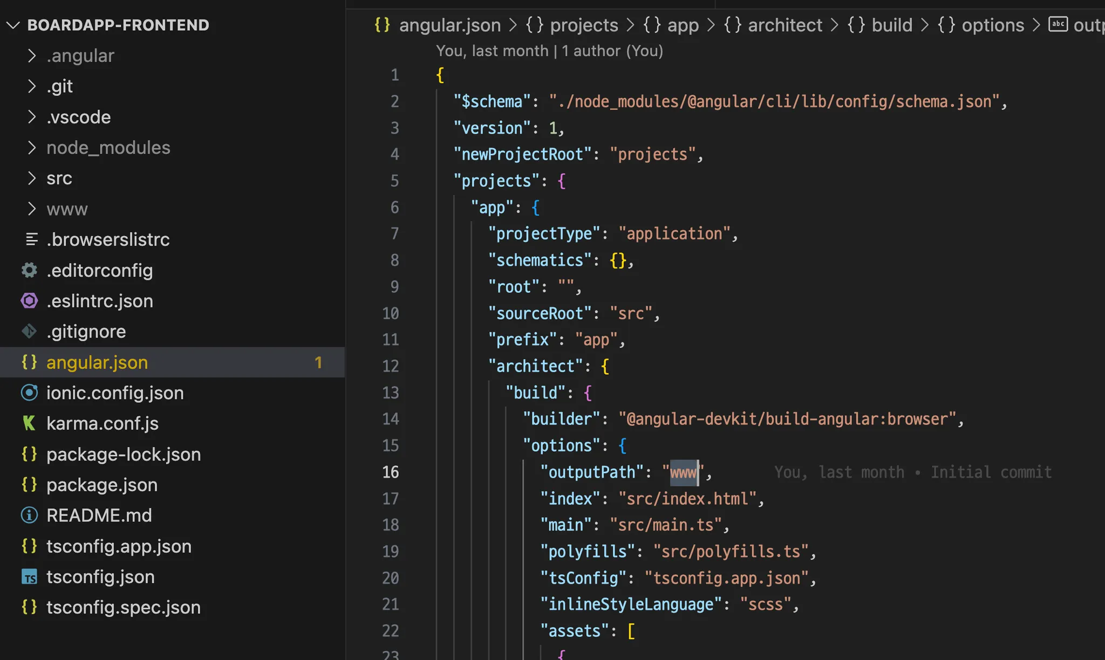Click the ESLint icon beside .eslintrc.json
1105x660 pixels.
pyautogui.click(x=29, y=301)
